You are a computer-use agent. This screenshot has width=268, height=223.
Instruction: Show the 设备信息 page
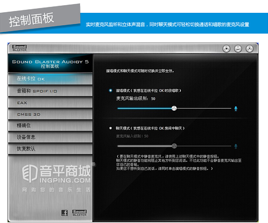pos(50,137)
